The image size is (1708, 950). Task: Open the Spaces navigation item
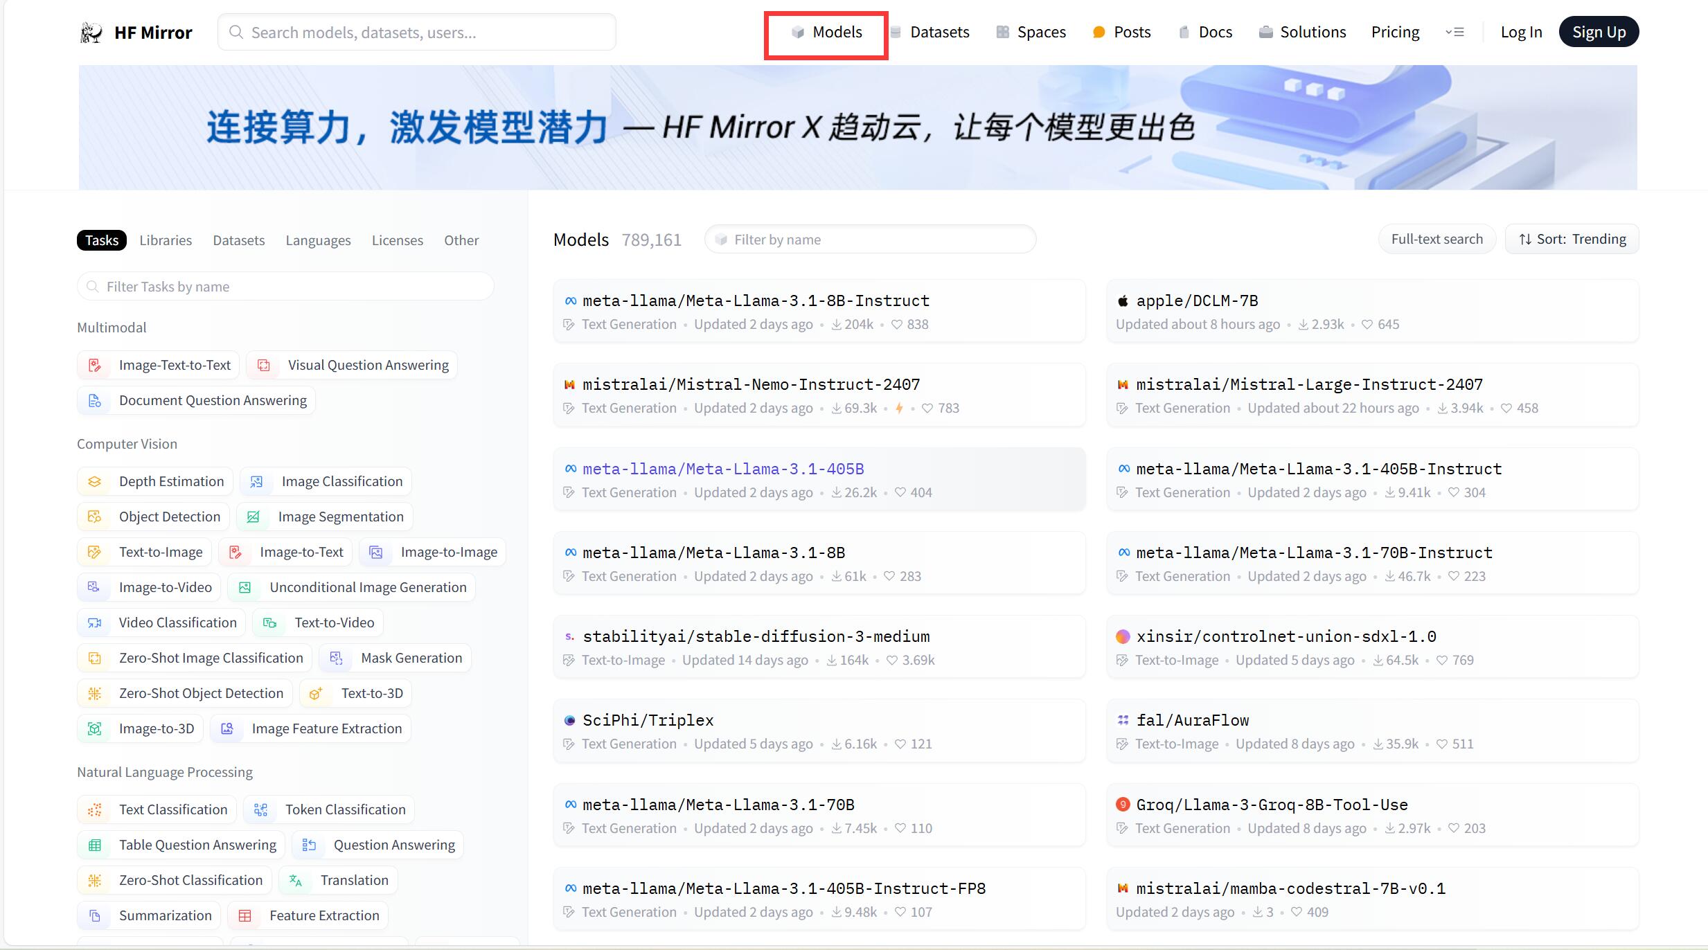click(x=1031, y=32)
